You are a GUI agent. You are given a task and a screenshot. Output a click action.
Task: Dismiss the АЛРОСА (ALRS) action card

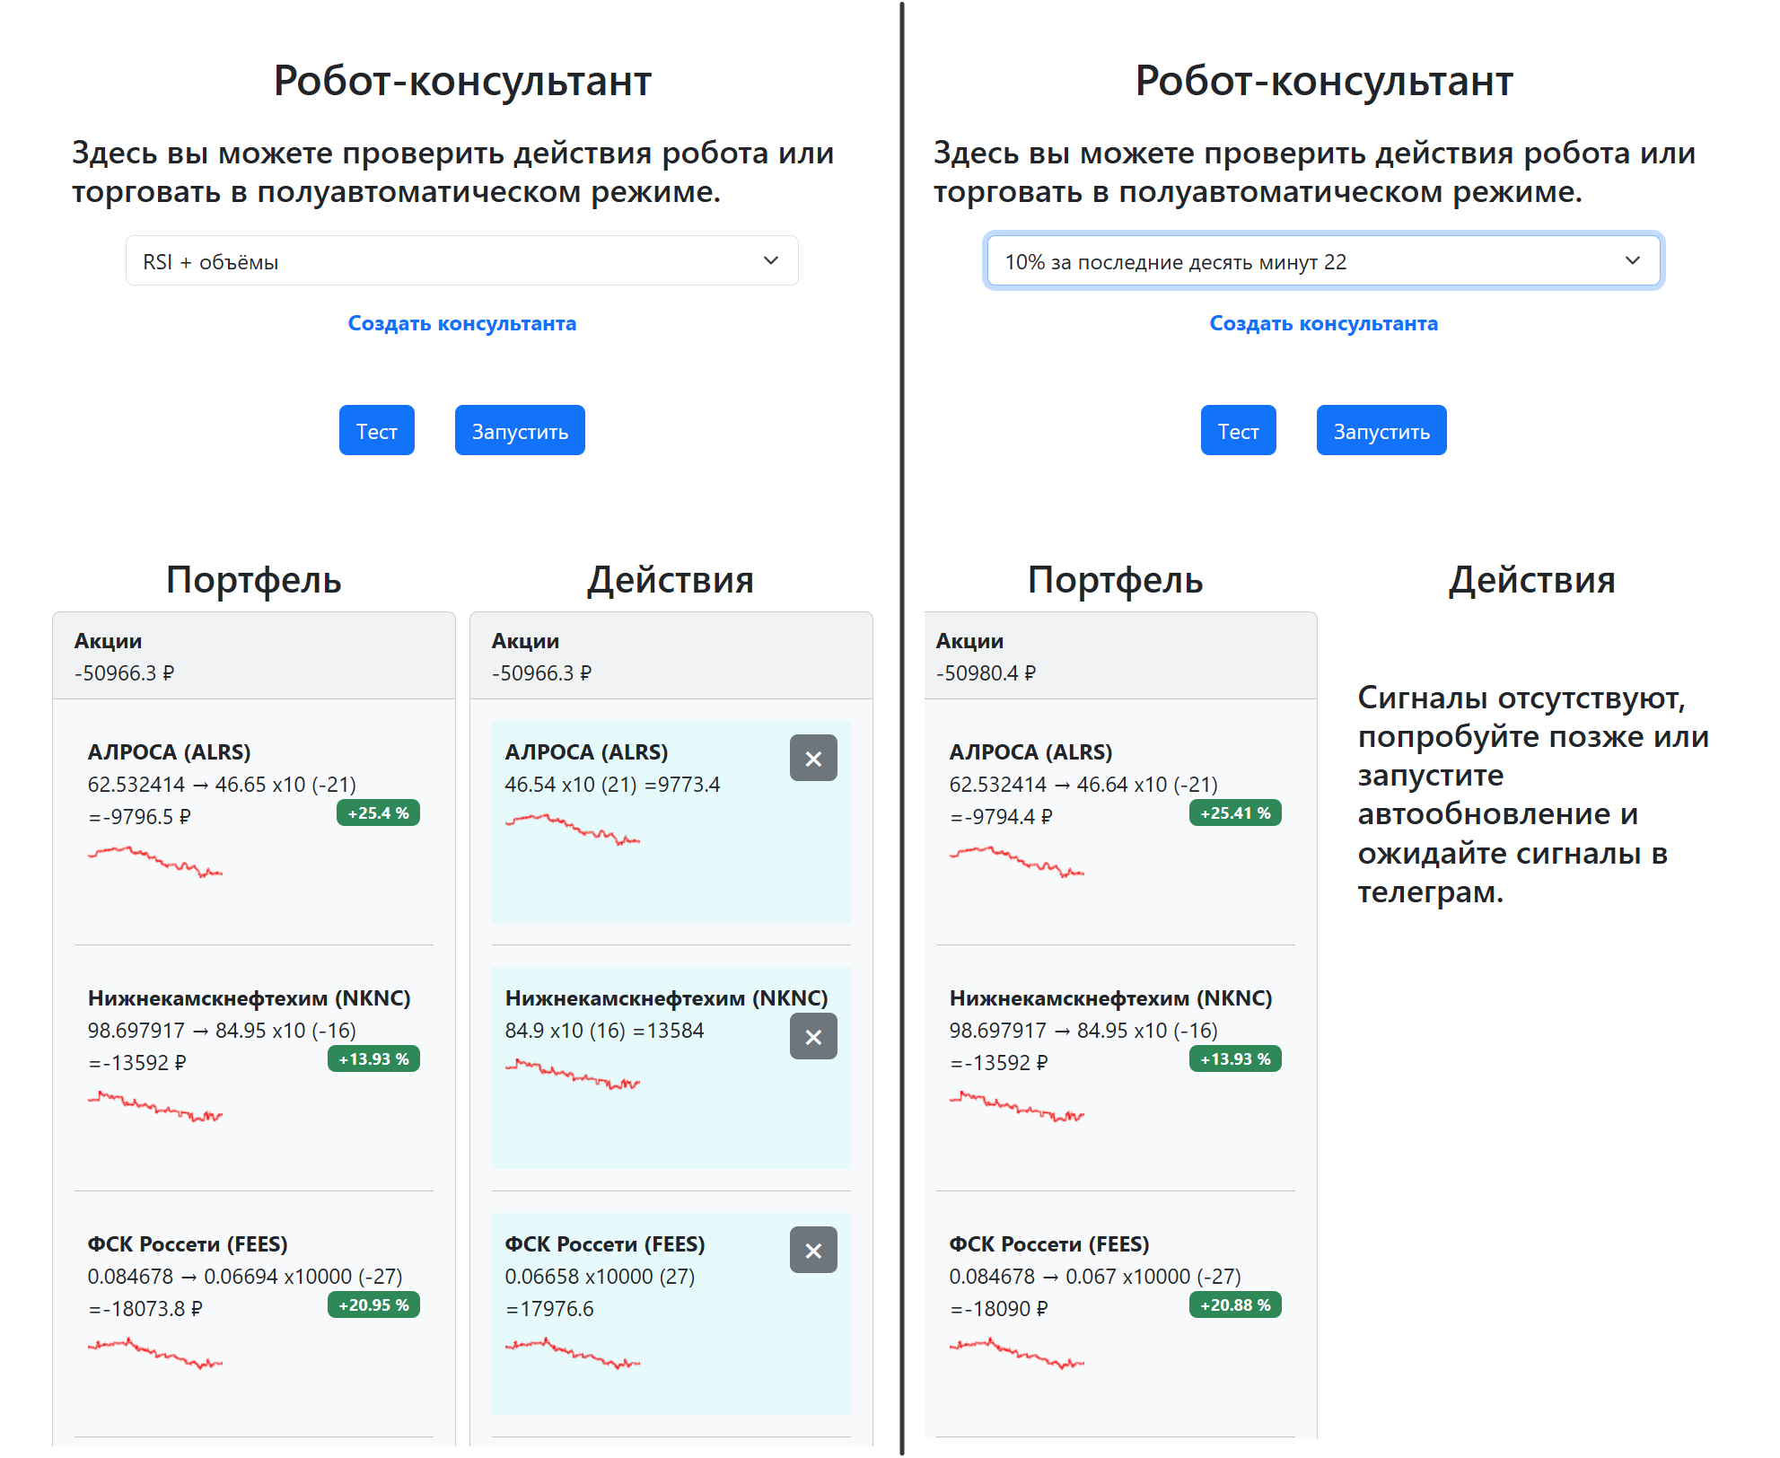[813, 759]
